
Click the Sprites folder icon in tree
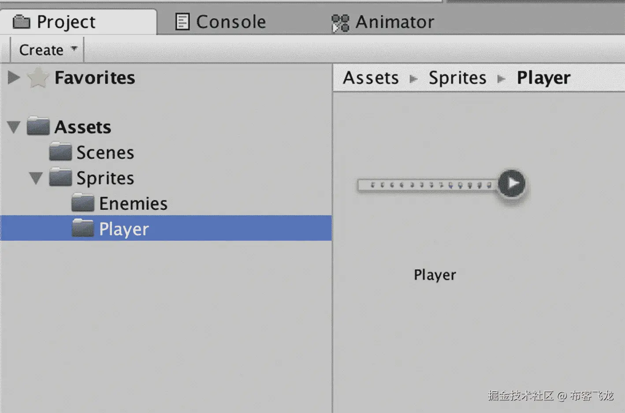click(x=60, y=178)
